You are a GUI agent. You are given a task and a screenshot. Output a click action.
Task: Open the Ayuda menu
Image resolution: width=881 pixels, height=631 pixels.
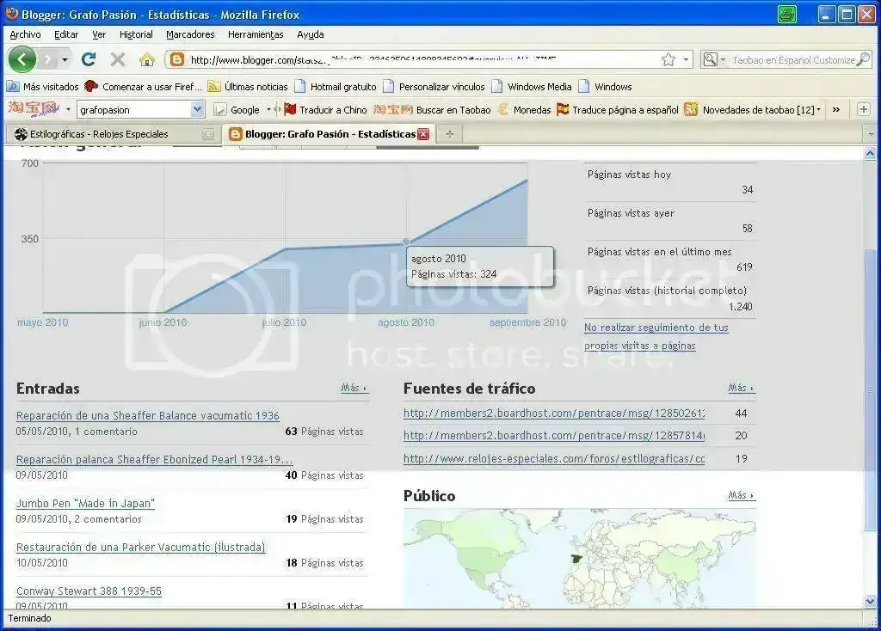click(x=310, y=34)
